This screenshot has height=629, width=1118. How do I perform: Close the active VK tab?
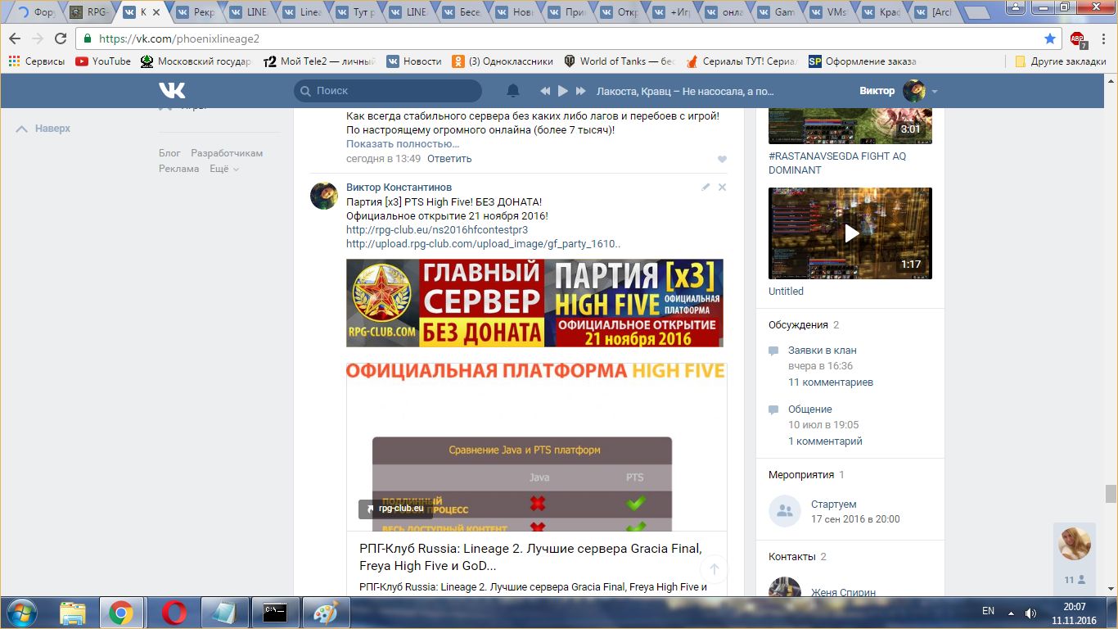[x=156, y=12]
